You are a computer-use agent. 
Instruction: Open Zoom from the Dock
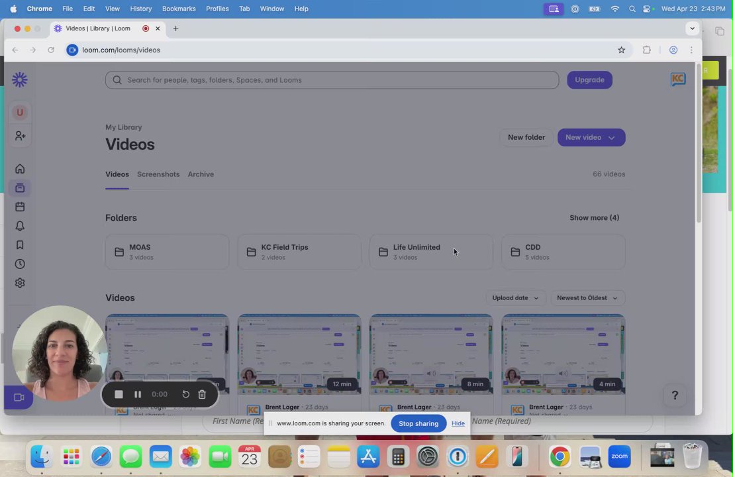pyautogui.click(x=619, y=456)
